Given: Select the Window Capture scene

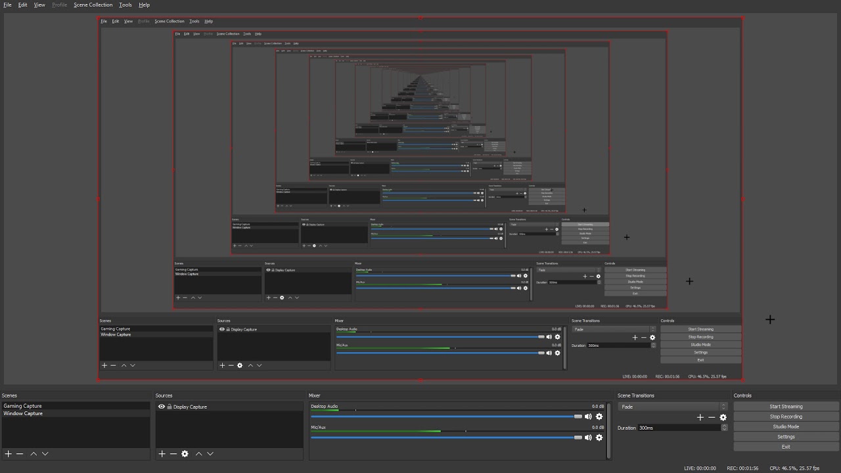Looking at the screenshot, I should click(x=76, y=413).
